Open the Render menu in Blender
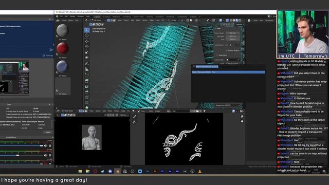 tap(72, 16)
